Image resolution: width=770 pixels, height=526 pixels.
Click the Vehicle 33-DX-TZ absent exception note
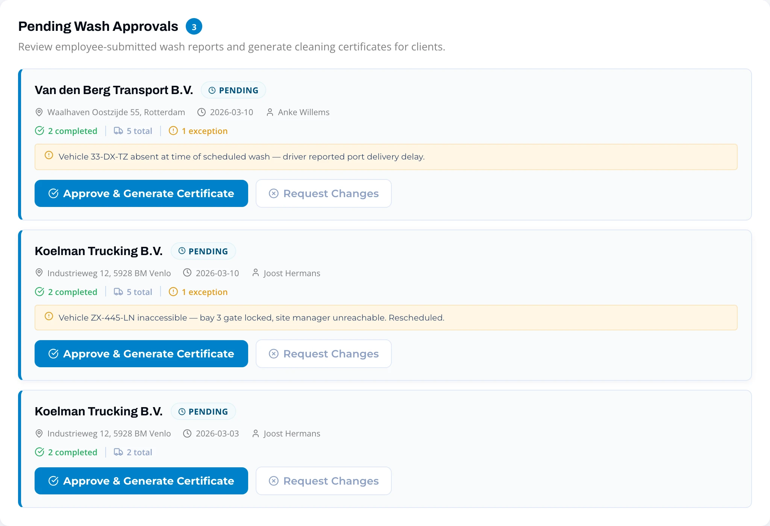click(386, 157)
